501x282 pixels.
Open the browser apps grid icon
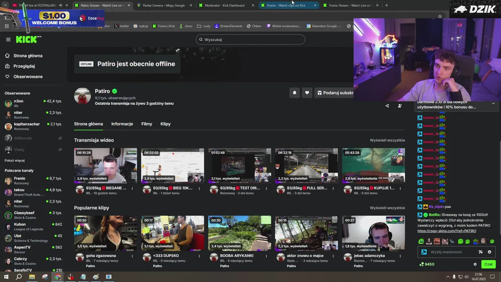pyautogui.click(x=7, y=26)
